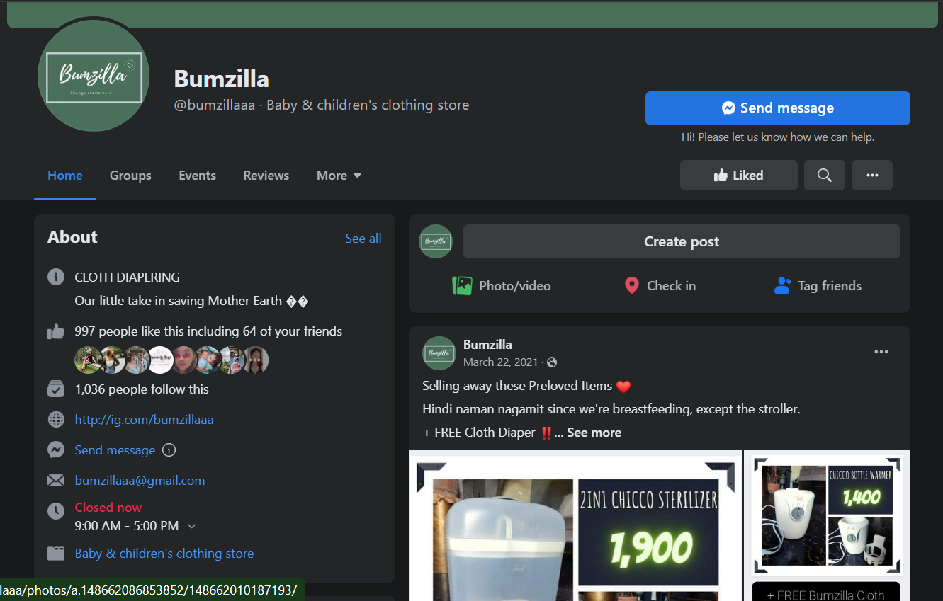Click the Bumzilla avatar beside Create post
Screen dimensions: 943x601
pyautogui.click(x=436, y=241)
